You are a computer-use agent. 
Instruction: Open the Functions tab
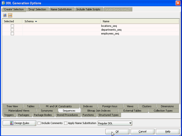coord(88,115)
